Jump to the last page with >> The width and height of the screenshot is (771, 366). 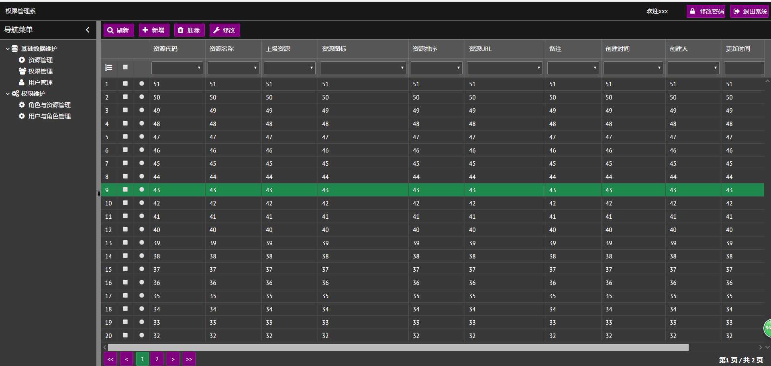pos(189,359)
